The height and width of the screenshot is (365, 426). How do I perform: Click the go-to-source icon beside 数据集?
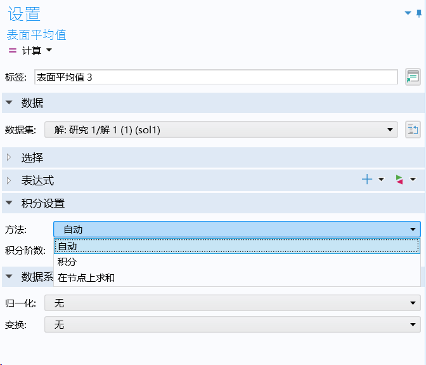pos(413,129)
